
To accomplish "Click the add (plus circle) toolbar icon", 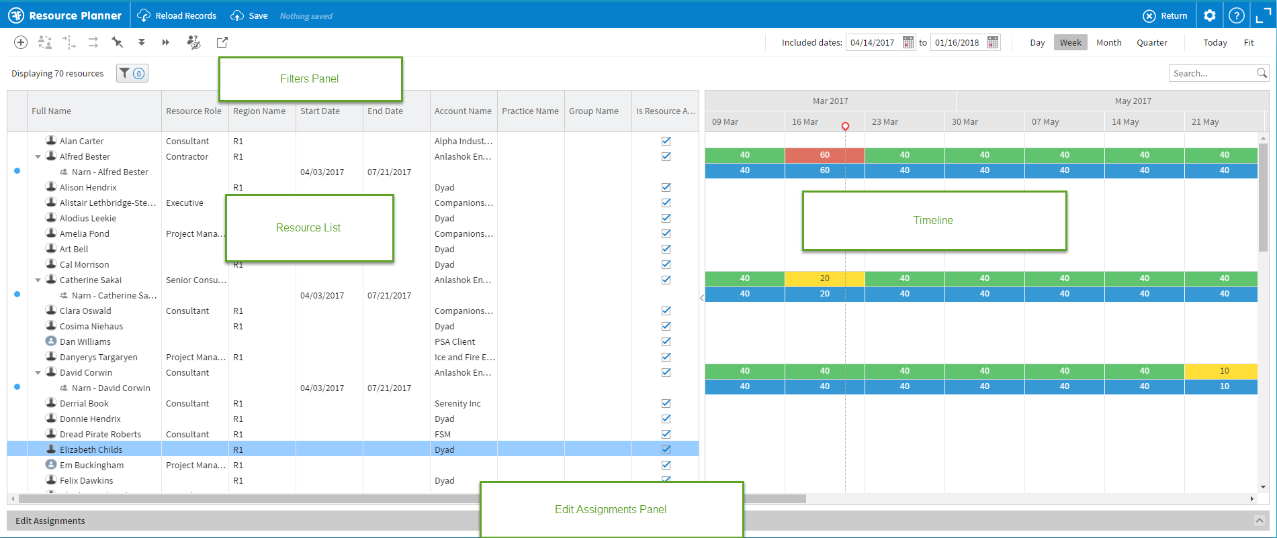I will tap(21, 42).
